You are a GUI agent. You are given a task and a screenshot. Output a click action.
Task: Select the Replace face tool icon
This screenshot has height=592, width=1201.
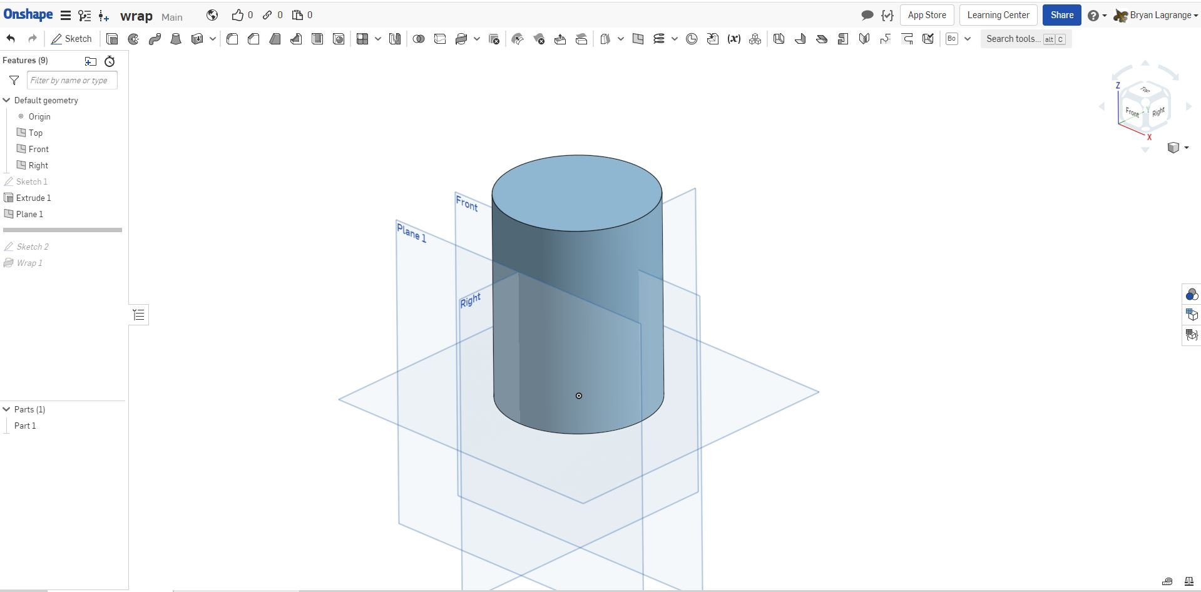pyautogui.click(x=581, y=39)
